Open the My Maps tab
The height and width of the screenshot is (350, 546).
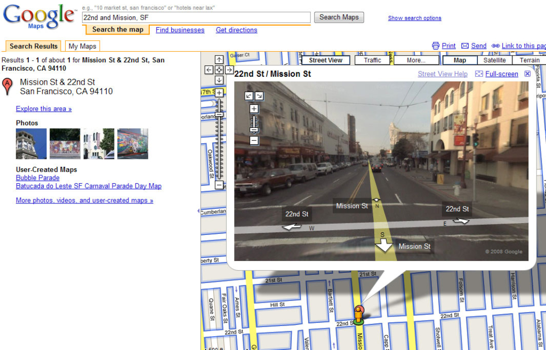82,46
